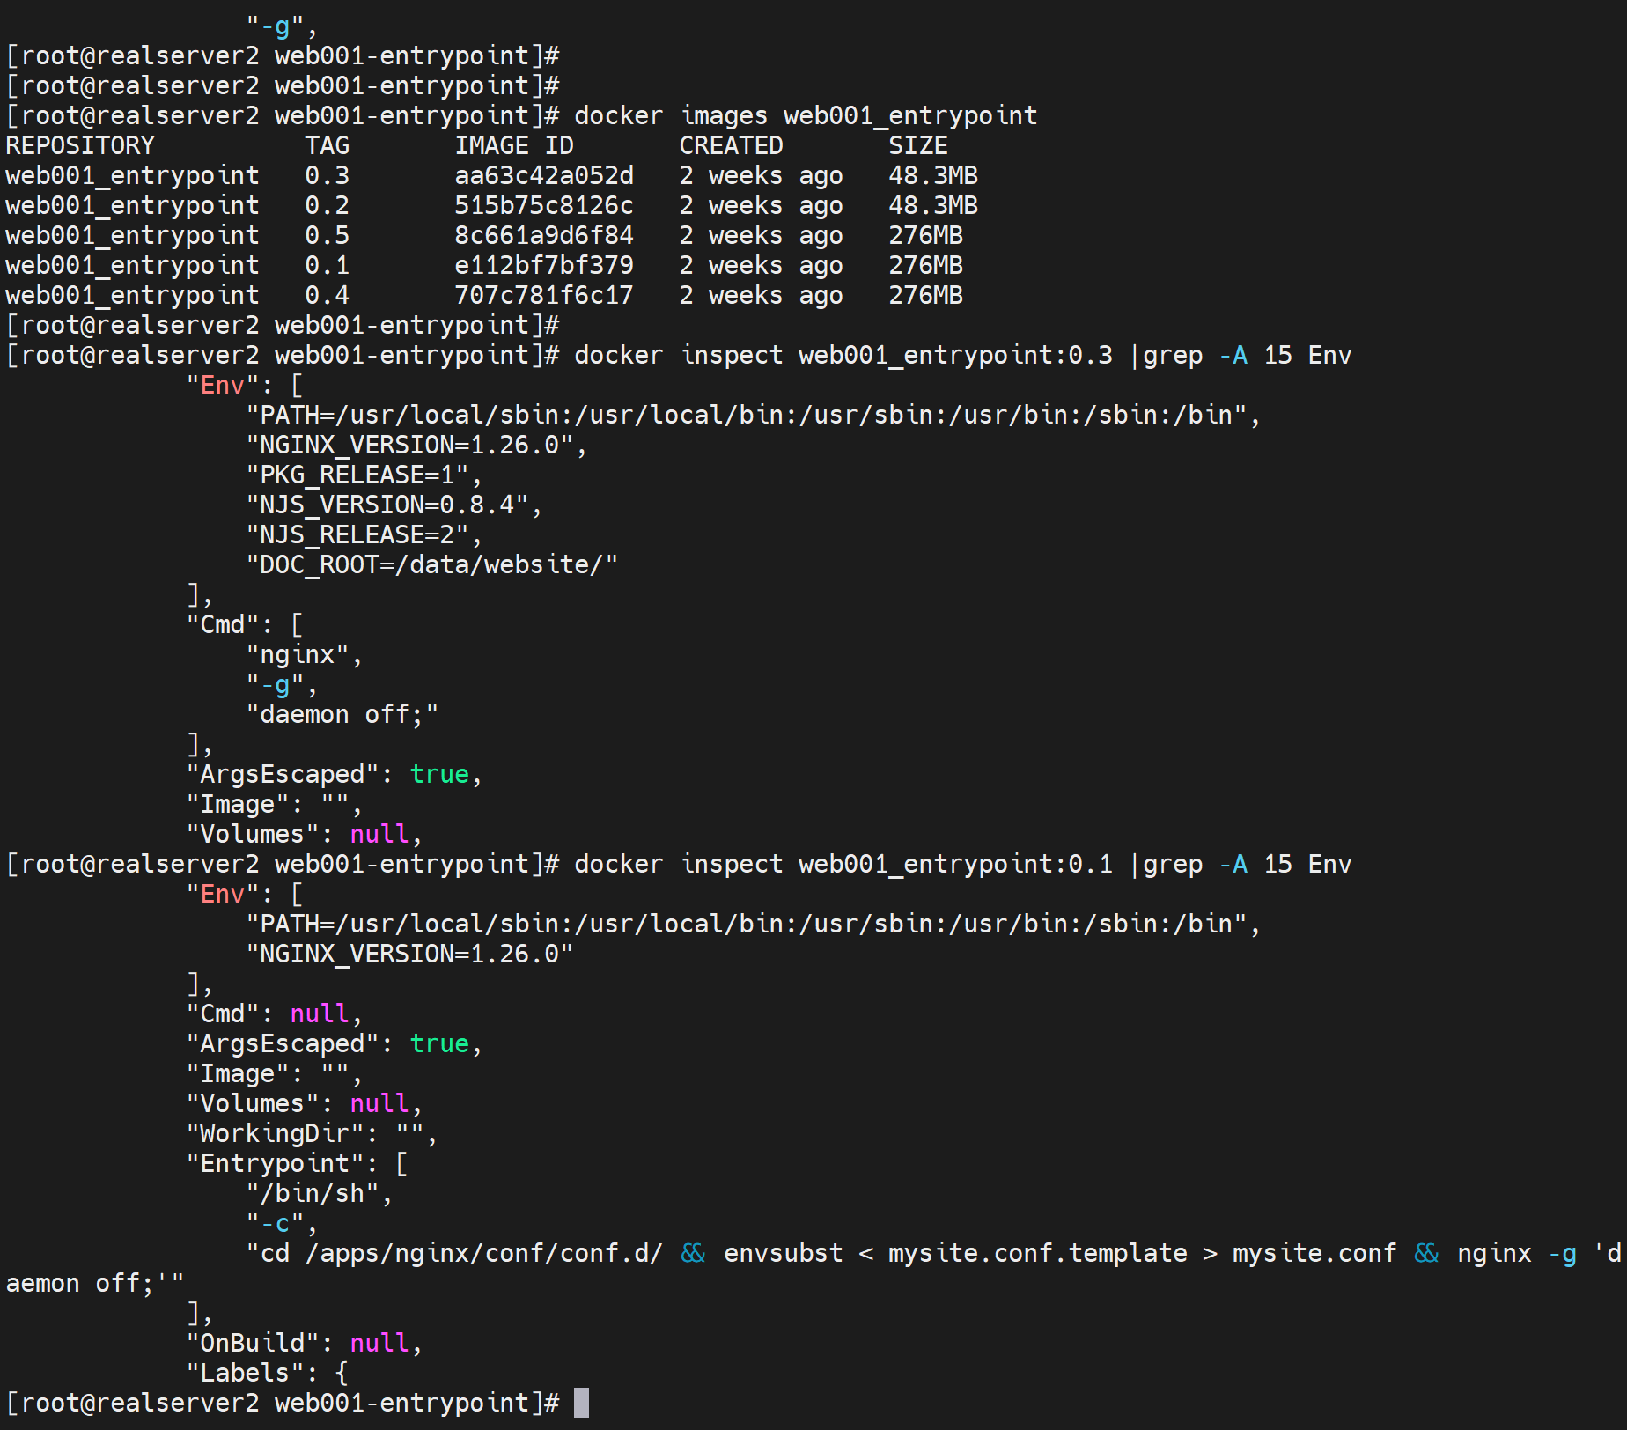Click the "docker images web001_entrypoint" command text
Viewport: 1627px width, 1430px height.
806,115
